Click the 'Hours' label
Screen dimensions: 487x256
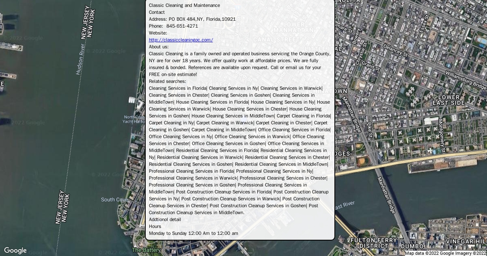tap(155, 226)
